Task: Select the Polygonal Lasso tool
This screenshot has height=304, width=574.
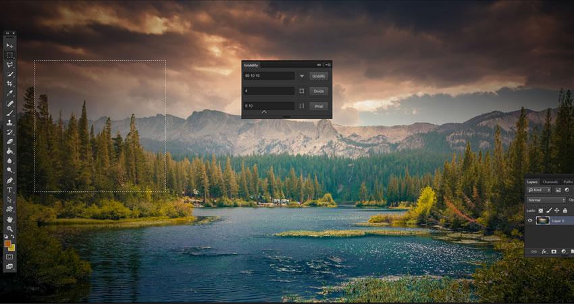Action: point(9,65)
